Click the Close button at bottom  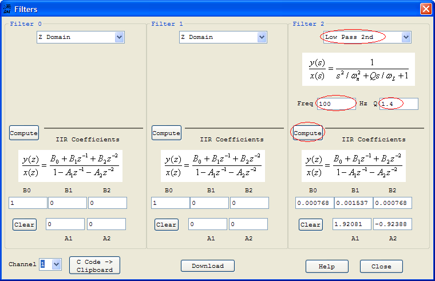pos(381,266)
